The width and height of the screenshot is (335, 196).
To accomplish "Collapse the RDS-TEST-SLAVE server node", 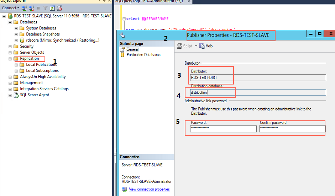I will (x=4, y=16).
